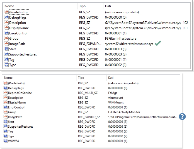This screenshot has height=149, width=194.
Task: Click the data cell reading wimmount
Action: pos(116,98)
